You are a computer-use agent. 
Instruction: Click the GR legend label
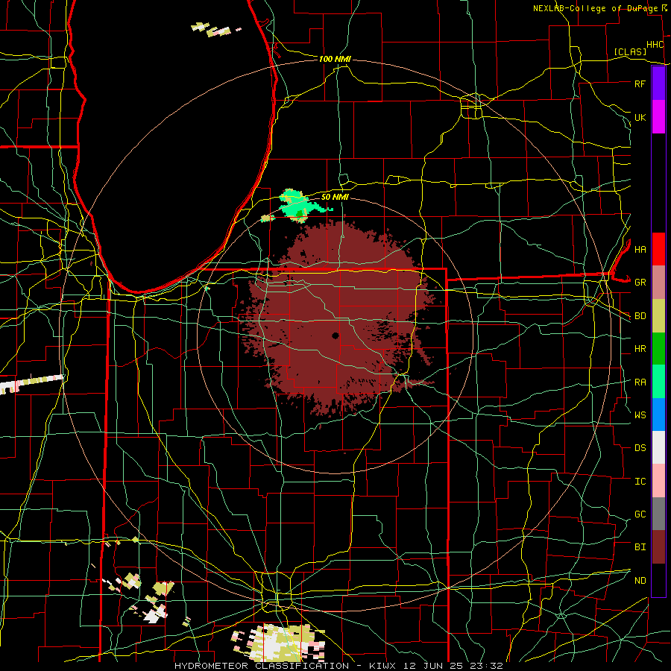point(640,283)
